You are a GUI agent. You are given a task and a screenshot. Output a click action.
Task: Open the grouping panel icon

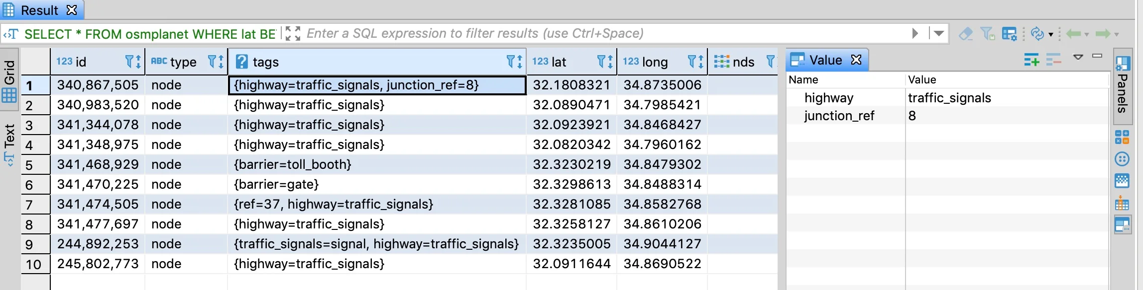coord(1122,204)
